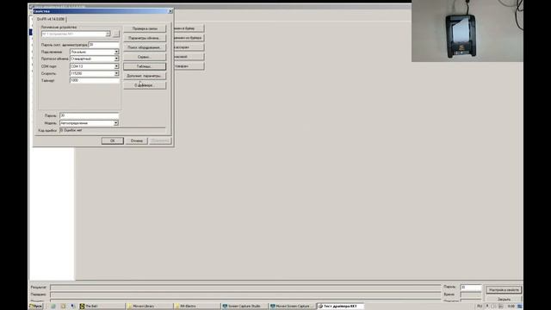Click 'Закрыть' in the main window
Screen dimensions: 551x310
click(x=504, y=300)
